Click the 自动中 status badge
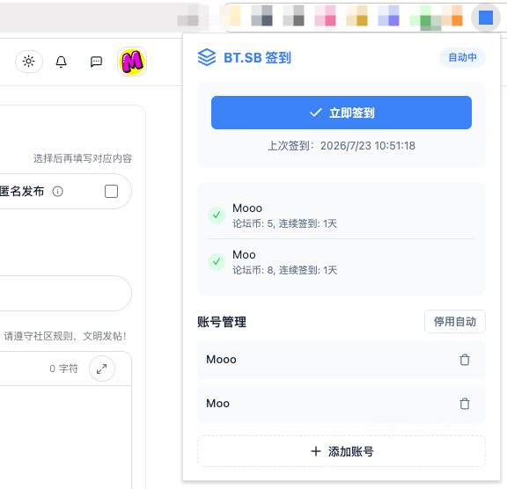This screenshot has width=507, height=489. (462, 57)
